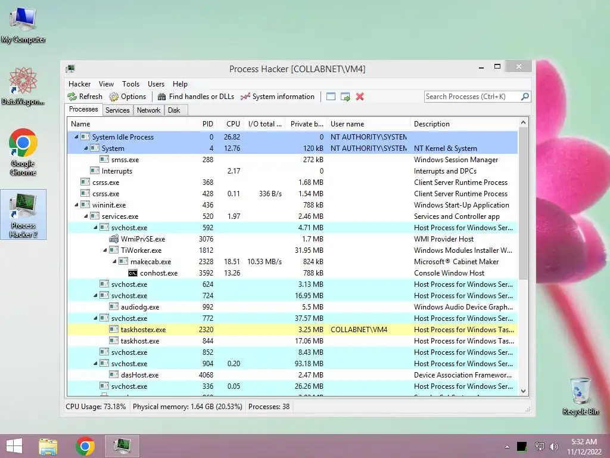Click the search magnifier icon

(525, 96)
